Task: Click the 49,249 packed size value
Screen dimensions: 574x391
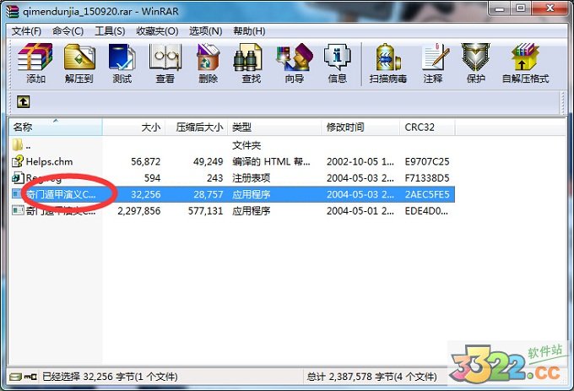Action: [x=208, y=161]
